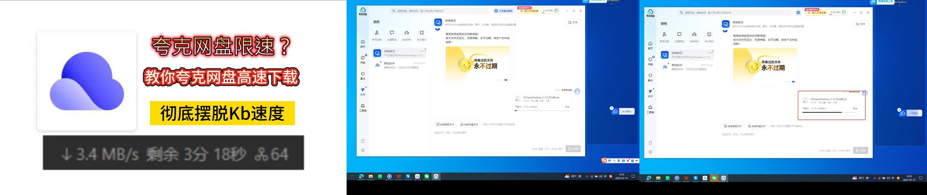This screenshot has height=195, width=927.
Task: Click floating 4.1MB/s speed widget
Action: point(623,112)
